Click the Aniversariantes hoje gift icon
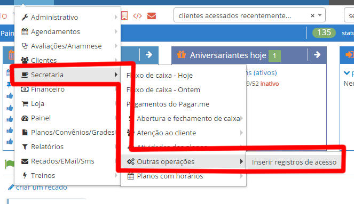 click(182, 55)
